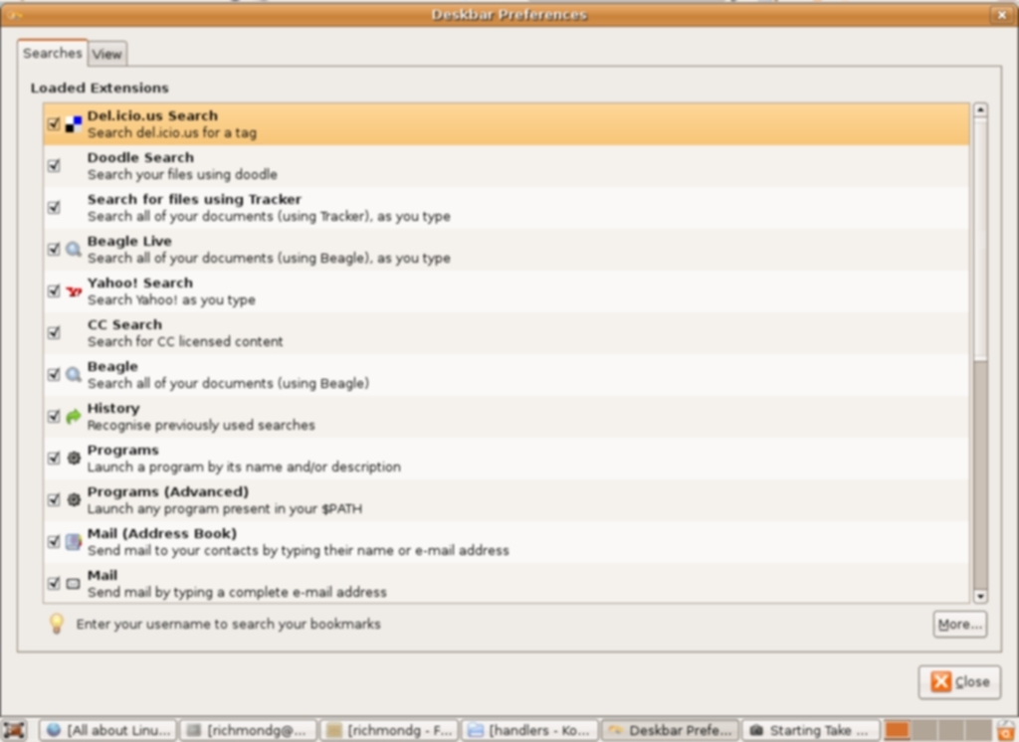
Task: Switch to the richmondg@ terminal taskbar item
Action: [x=248, y=730]
